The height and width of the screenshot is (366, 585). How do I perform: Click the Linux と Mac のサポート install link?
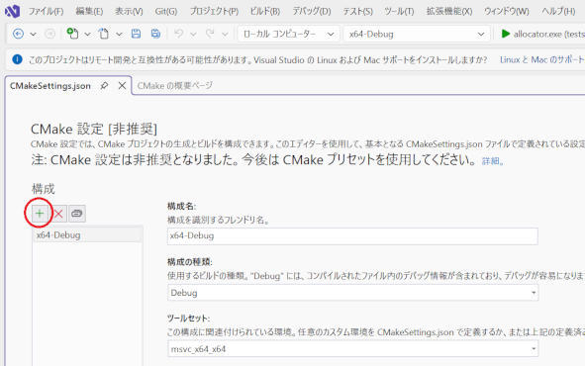(542, 60)
